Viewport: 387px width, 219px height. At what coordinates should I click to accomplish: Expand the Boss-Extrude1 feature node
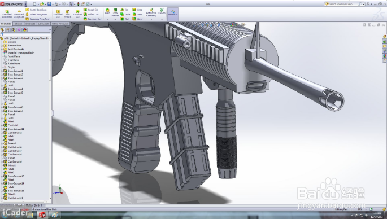[2, 71]
